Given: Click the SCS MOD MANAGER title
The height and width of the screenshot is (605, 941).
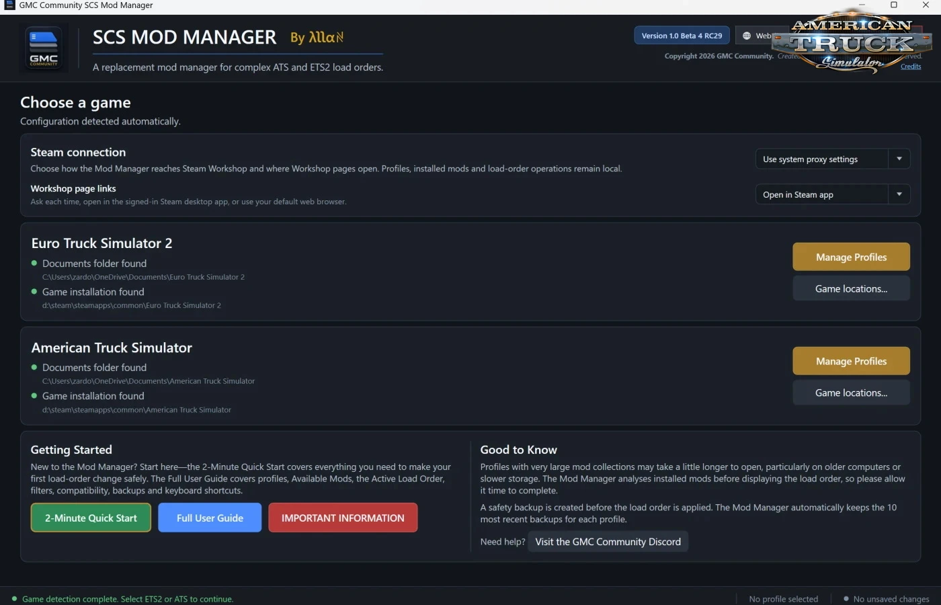Looking at the screenshot, I should tap(184, 38).
